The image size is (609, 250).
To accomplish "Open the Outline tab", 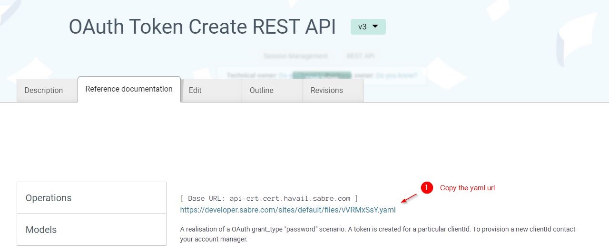I will tap(272, 90).
